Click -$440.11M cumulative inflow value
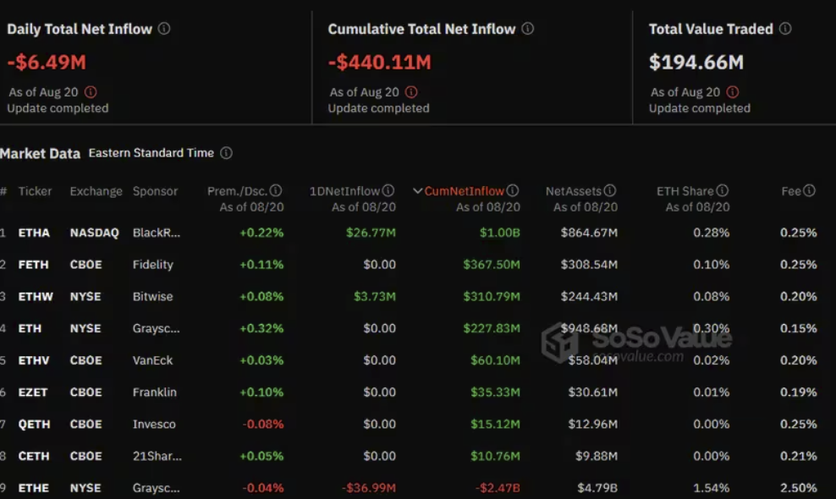This screenshot has width=836, height=499. pyautogui.click(x=380, y=63)
